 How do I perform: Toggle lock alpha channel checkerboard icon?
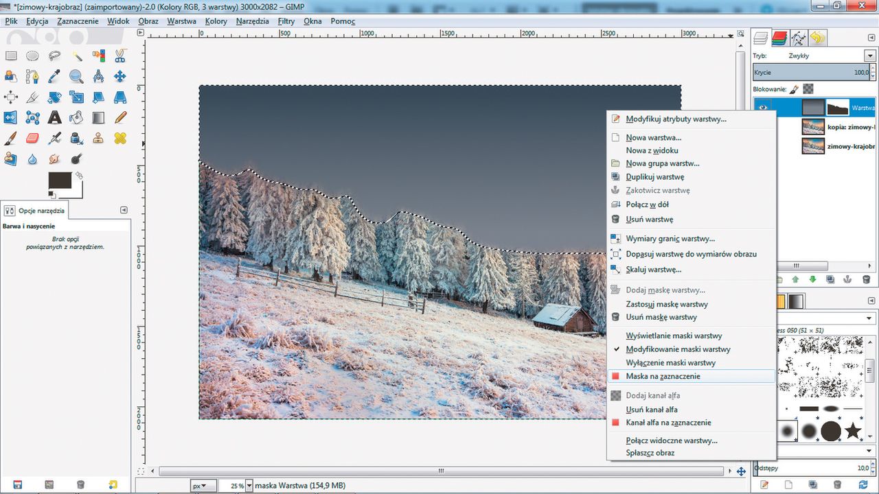point(808,89)
